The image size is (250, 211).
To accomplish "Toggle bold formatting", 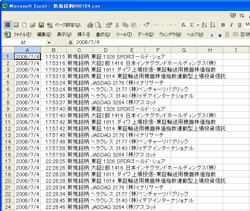I will [x=223, y=25].
